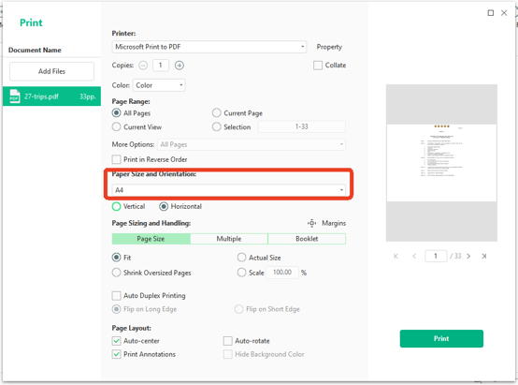Screen dimensions: 518x385
Task: Go to the next preview page
Action: [468, 257]
